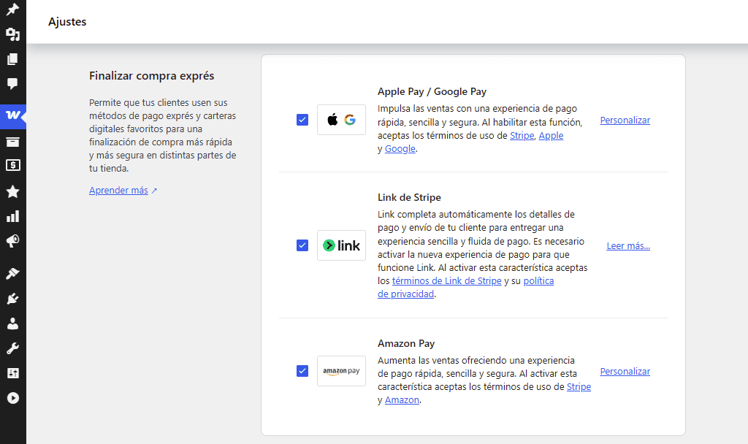Disable the Apple Pay / Google Pay checkbox

(x=302, y=120)
